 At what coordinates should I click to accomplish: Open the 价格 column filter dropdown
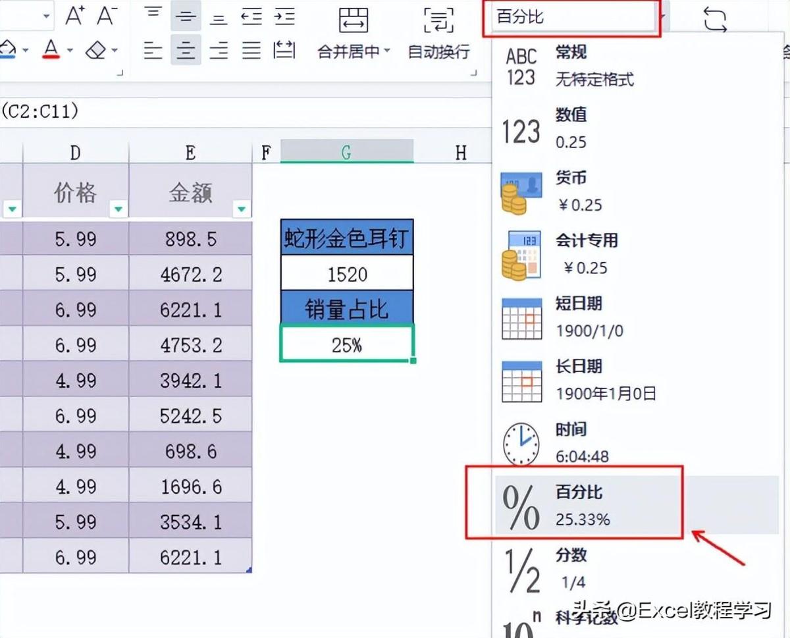118,209
